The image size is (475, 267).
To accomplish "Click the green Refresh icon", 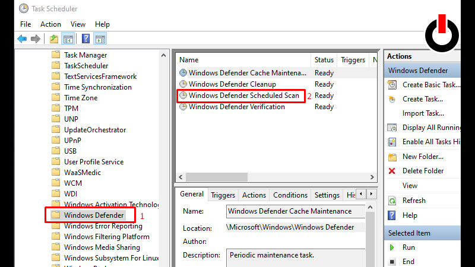I will pos(392,201).
